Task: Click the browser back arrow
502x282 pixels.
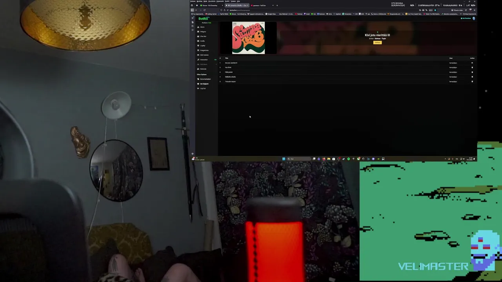Action: [196, 10]
